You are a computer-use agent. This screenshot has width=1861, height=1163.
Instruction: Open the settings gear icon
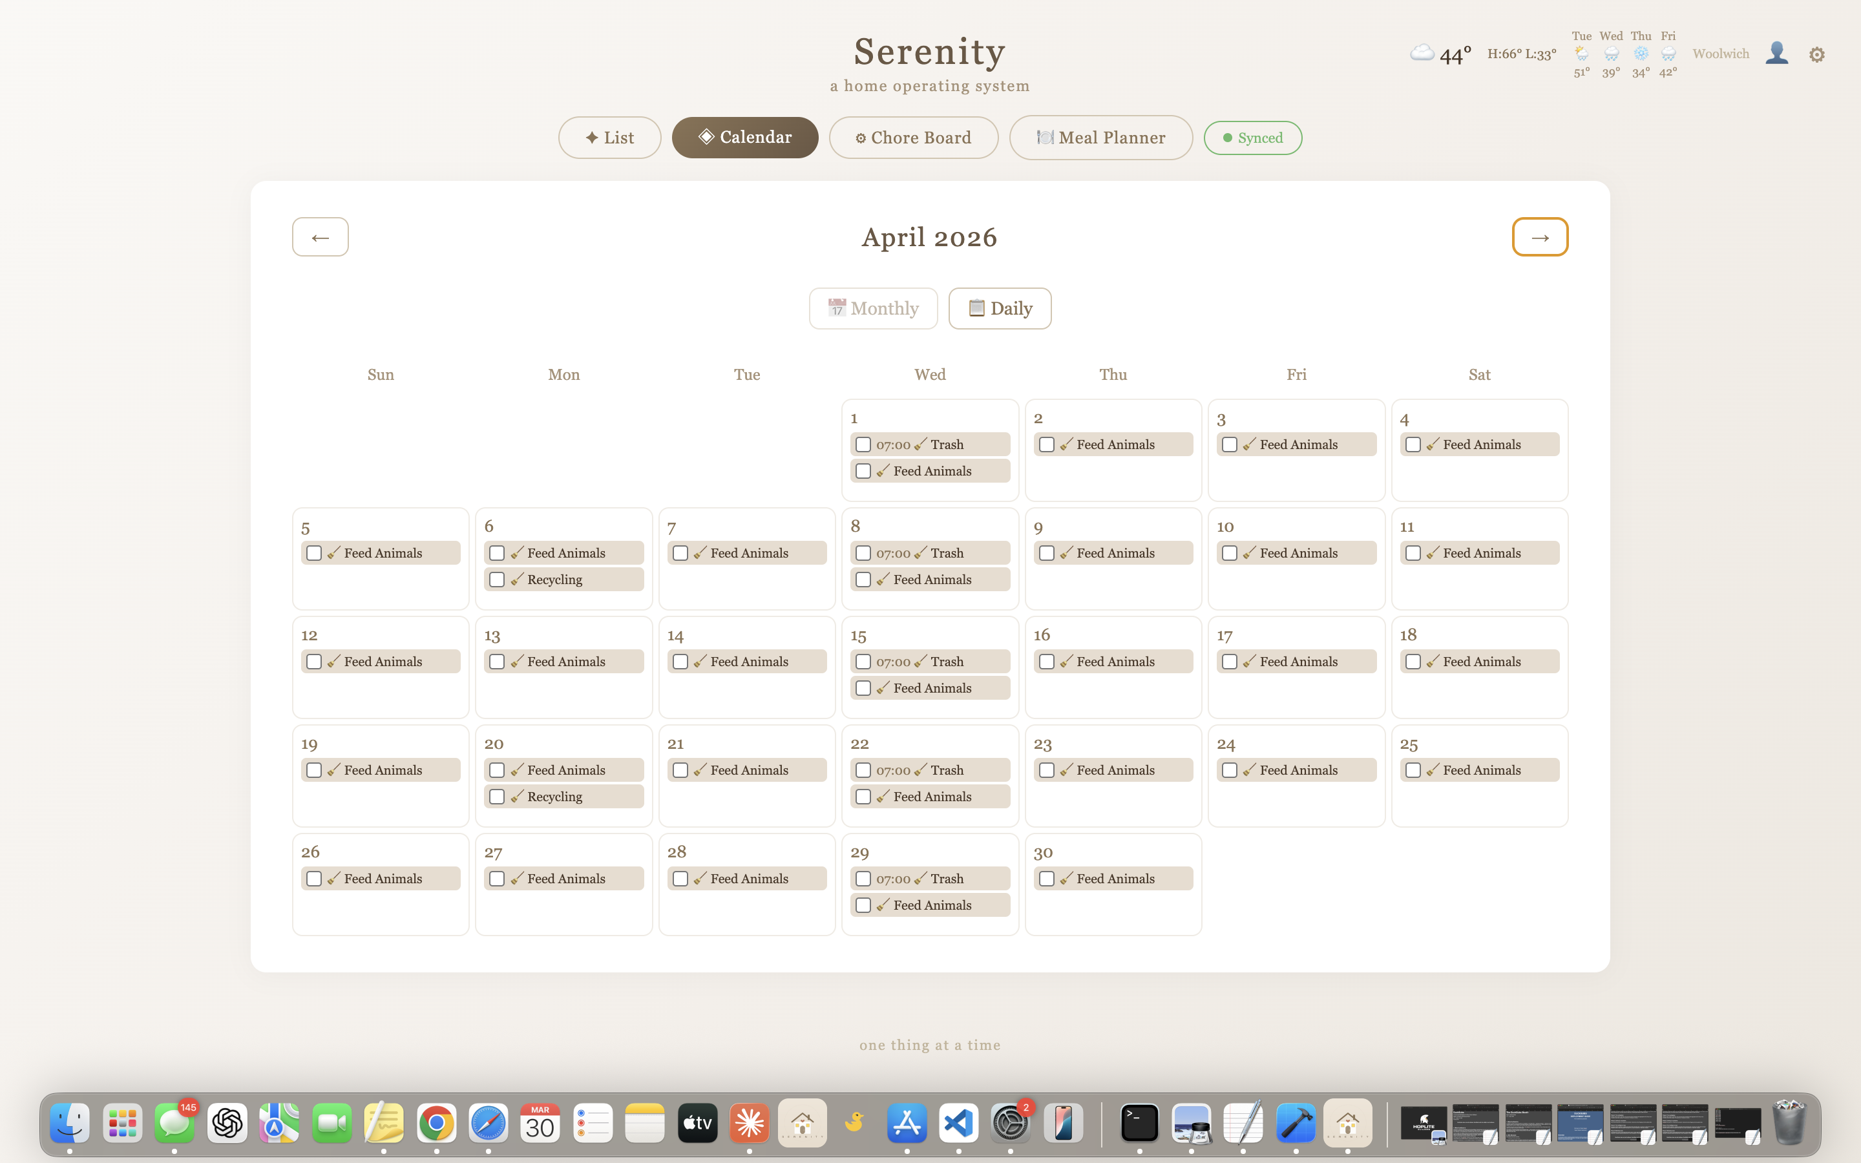point(1816,55)
